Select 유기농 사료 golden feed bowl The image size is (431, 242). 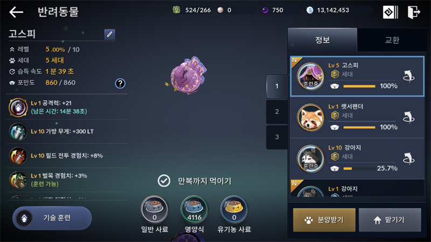[234, 210]
